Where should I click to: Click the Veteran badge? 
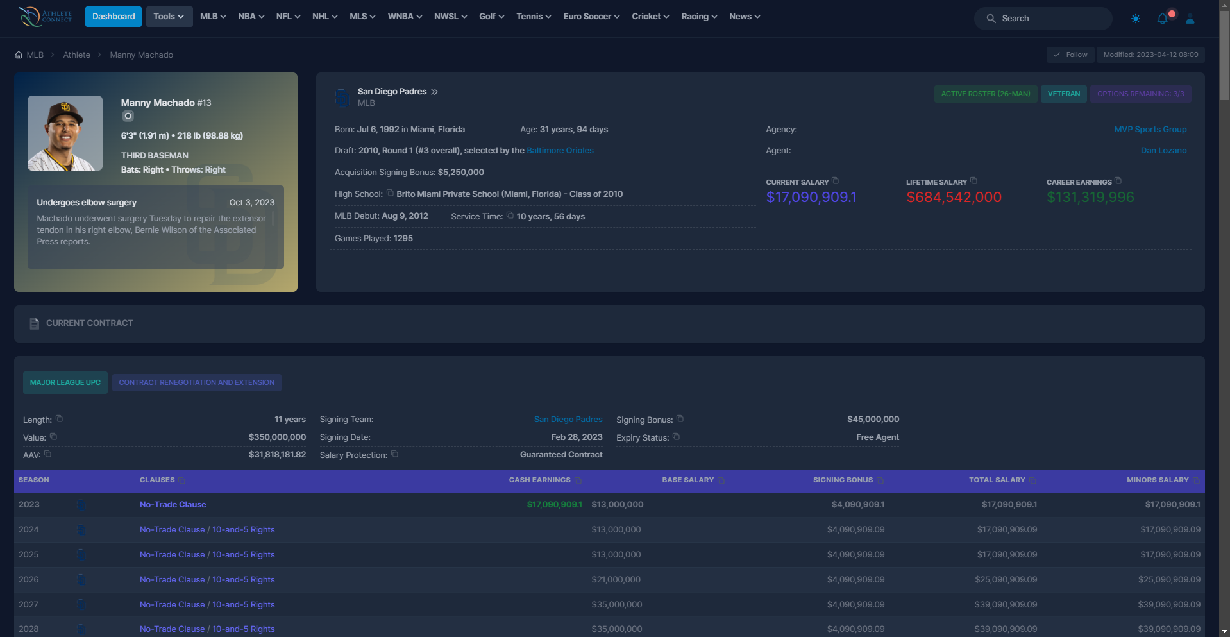pyautogui.click(x=1064, y=94)
